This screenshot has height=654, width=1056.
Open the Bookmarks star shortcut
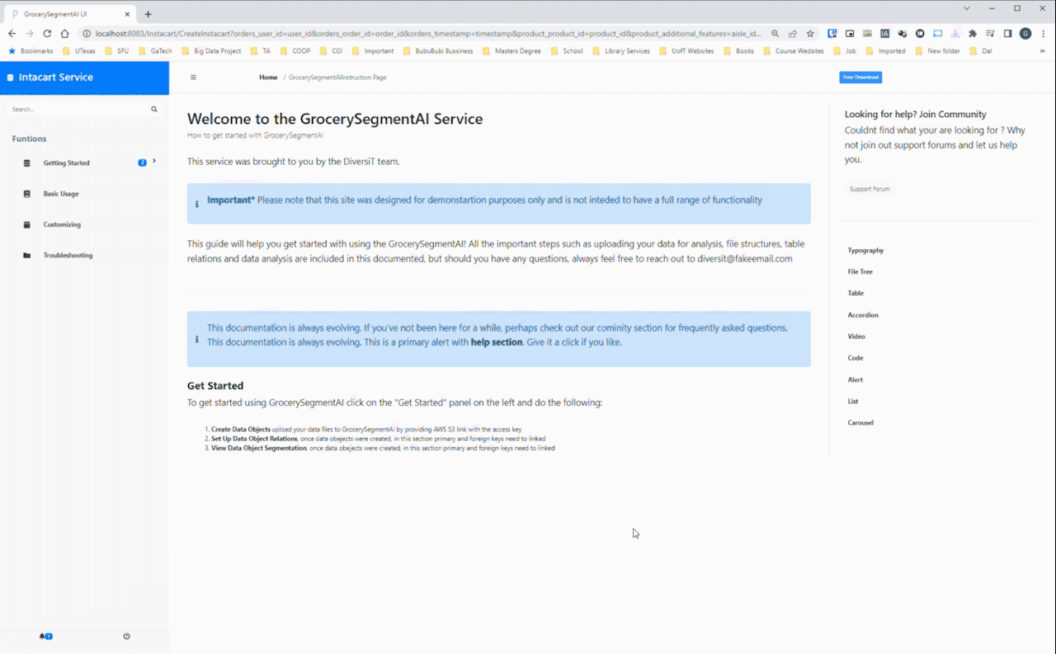(31, 51)
